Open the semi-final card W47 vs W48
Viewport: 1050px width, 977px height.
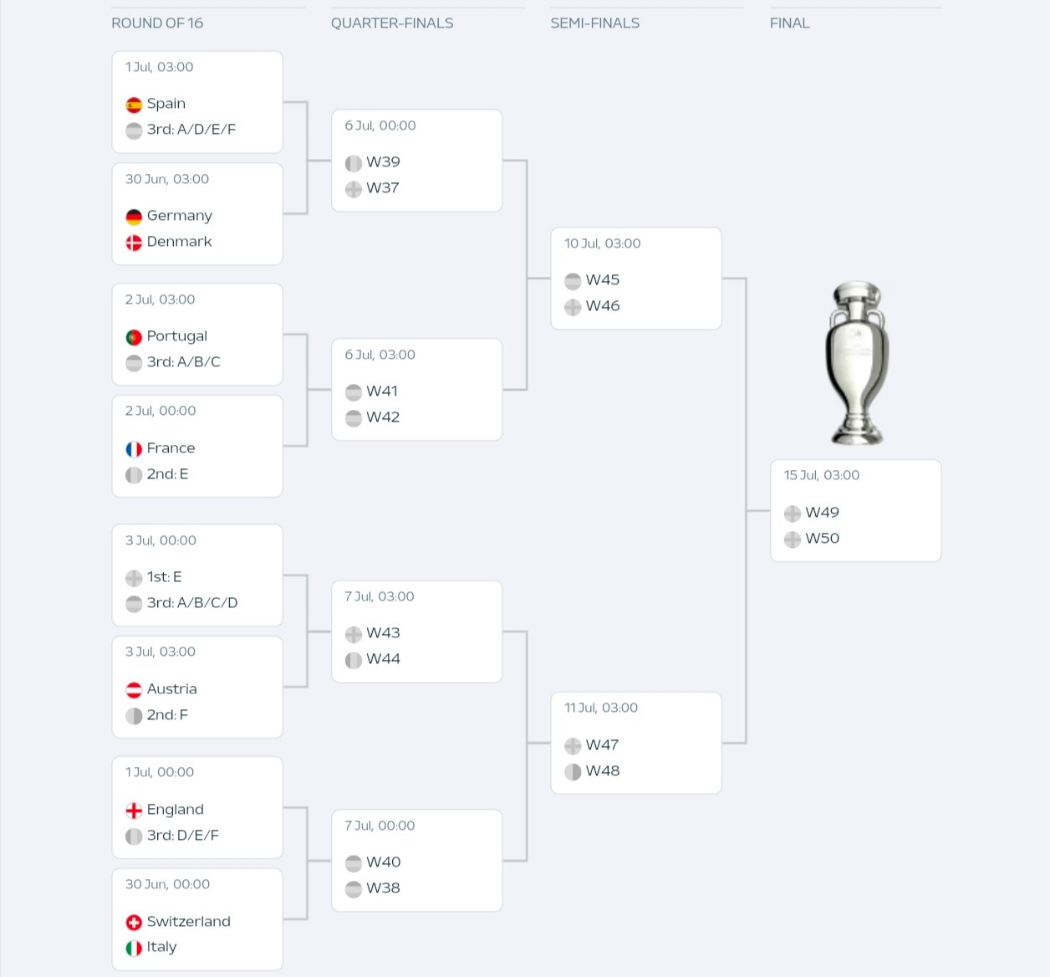636,743
